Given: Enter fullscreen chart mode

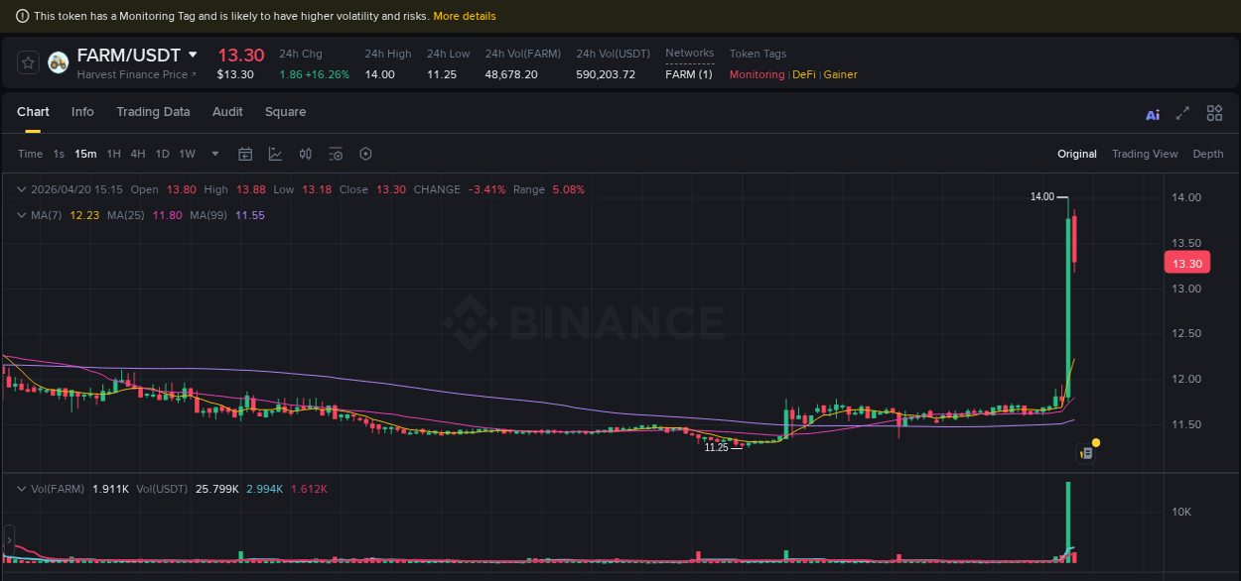Looking at the screenshot, I should [x=1181, y=113].
